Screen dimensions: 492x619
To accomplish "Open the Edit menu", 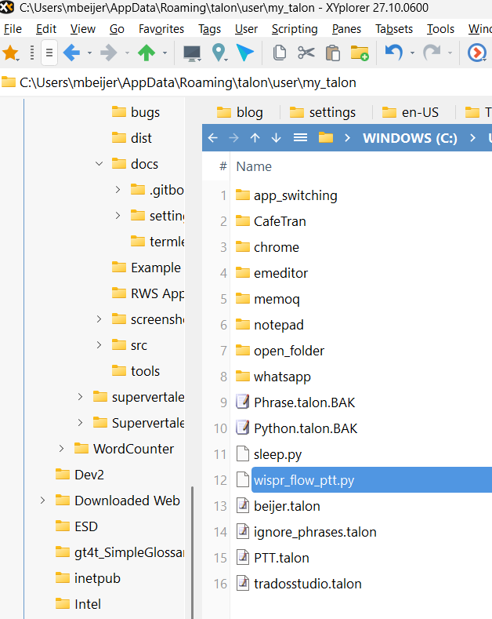I will [46, 29].
